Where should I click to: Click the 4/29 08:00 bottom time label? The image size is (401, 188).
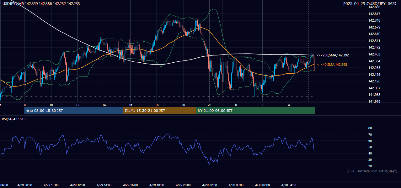[24, 185]
